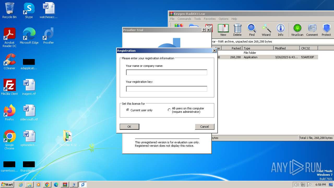Open Internet Explorer from taskbar
This screenshot has width=334, height=188.
tap(21, 185)
